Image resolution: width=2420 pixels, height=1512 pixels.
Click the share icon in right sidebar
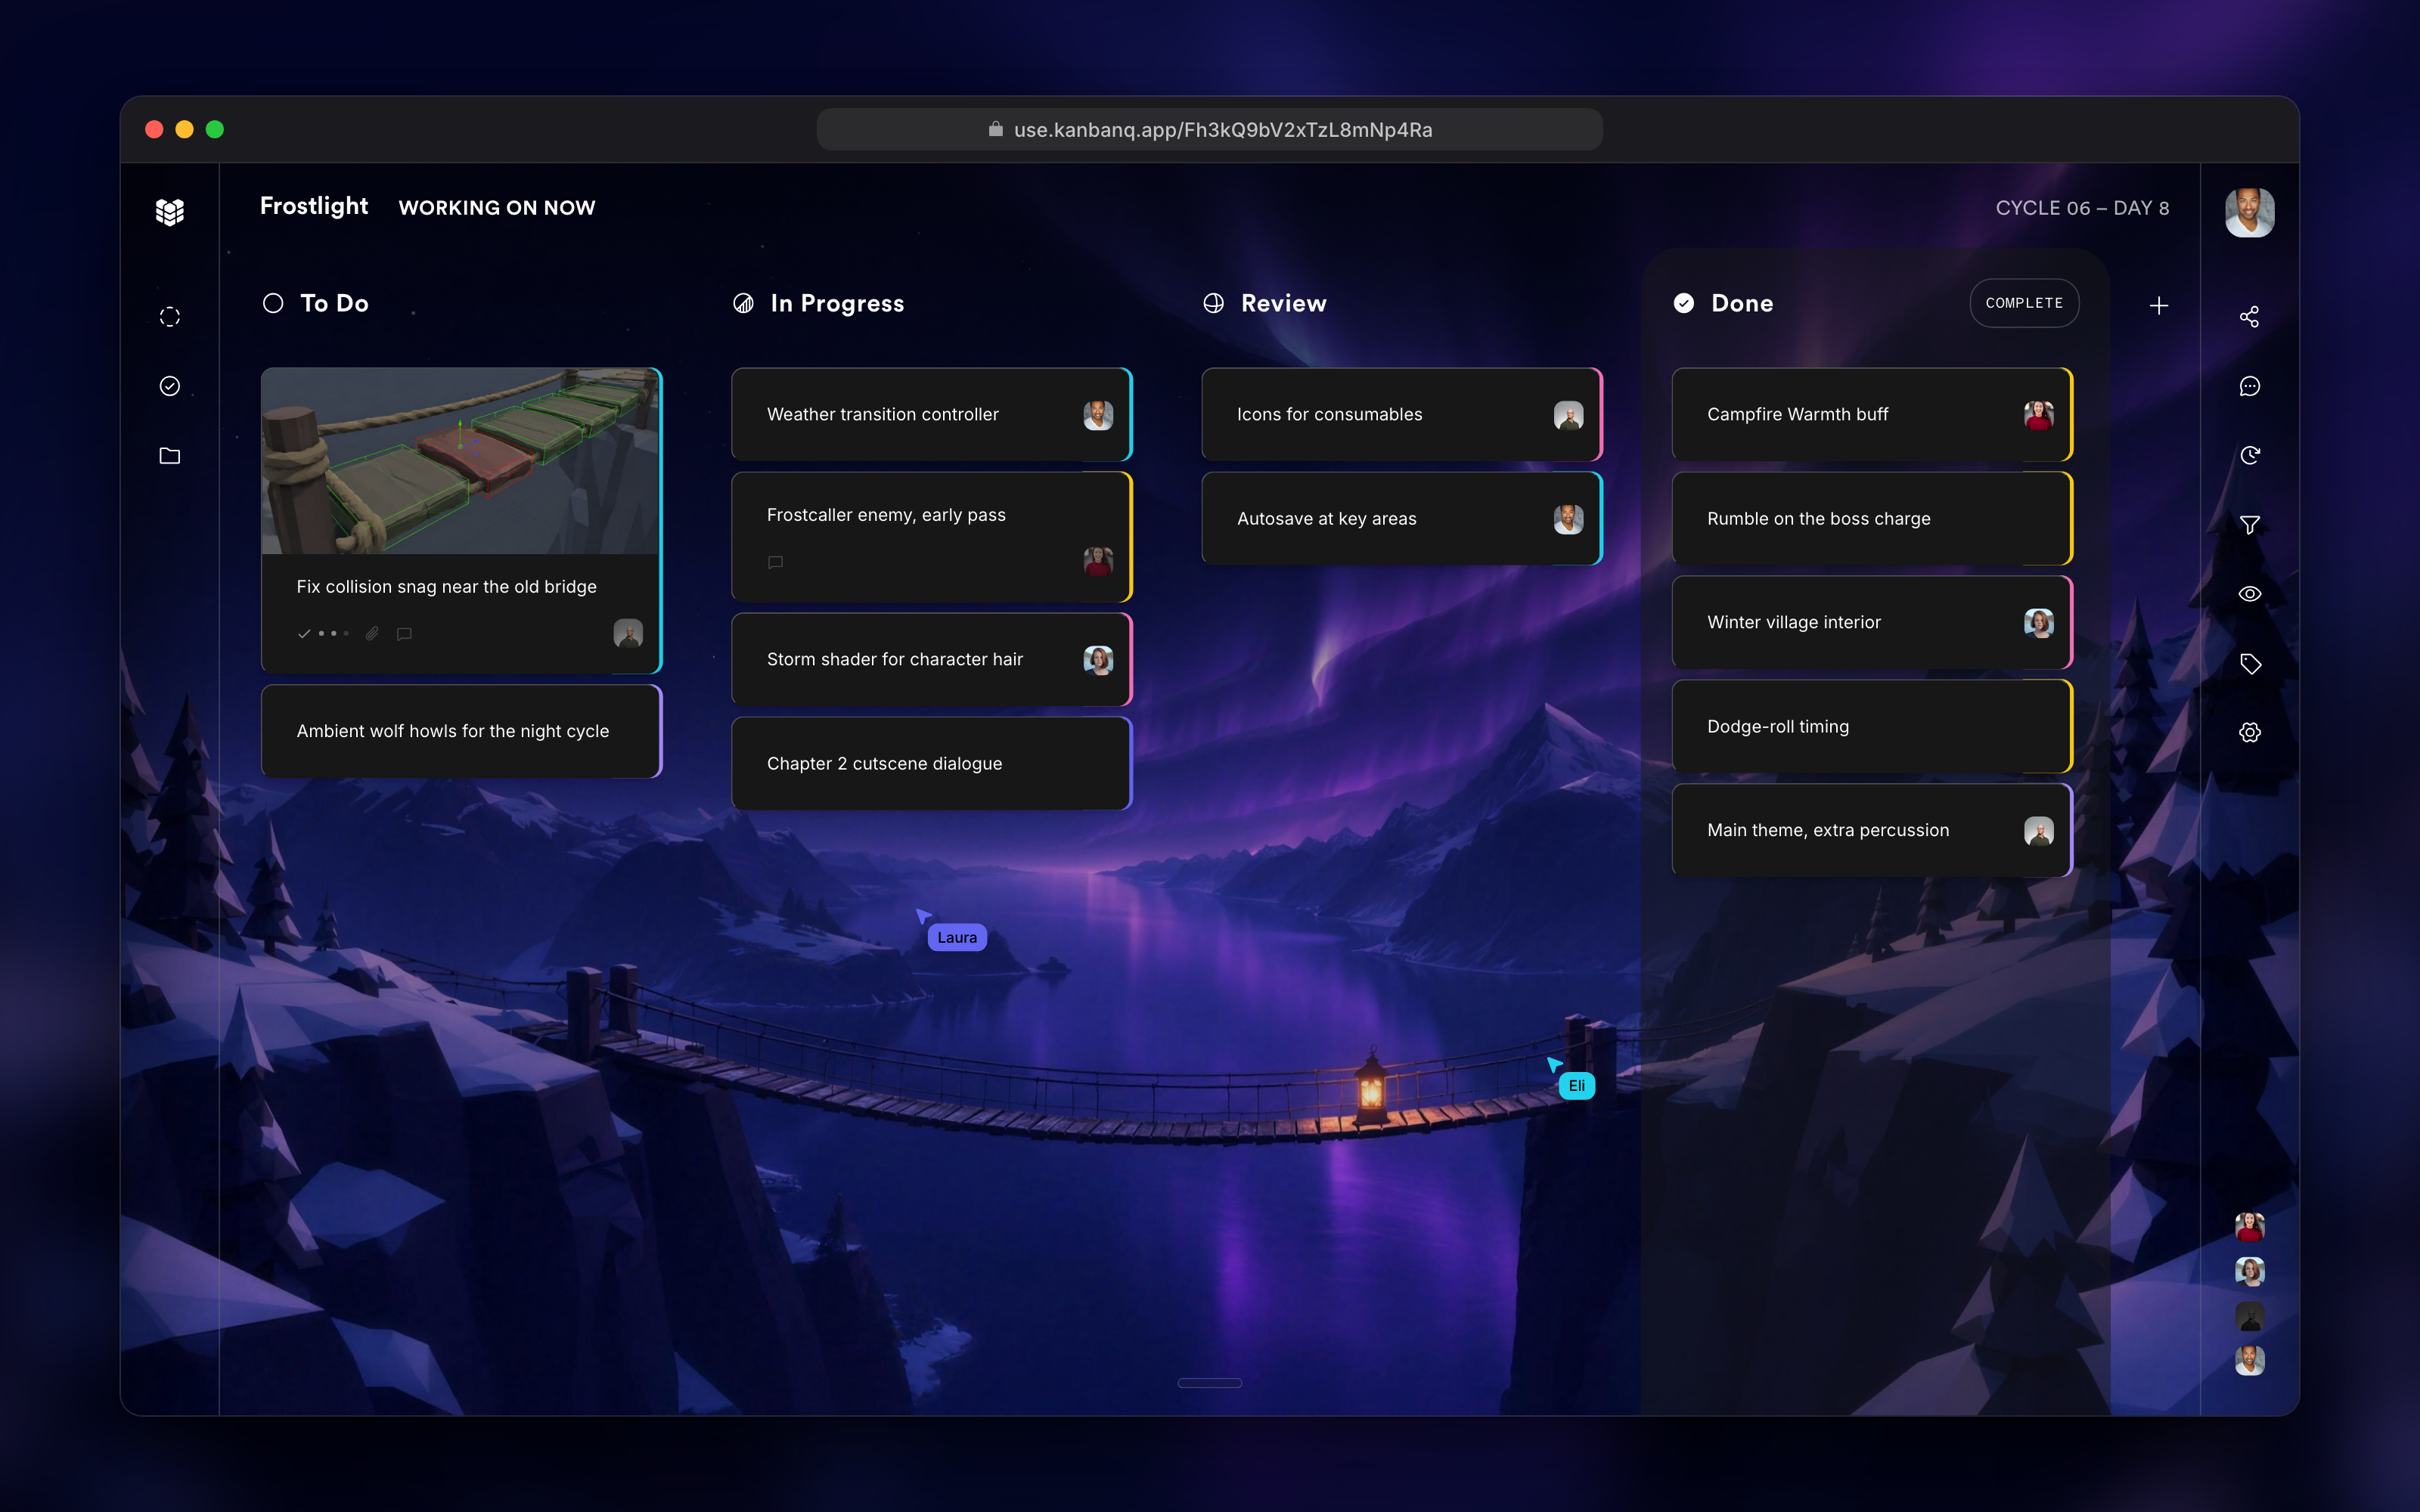(2249, 317)
